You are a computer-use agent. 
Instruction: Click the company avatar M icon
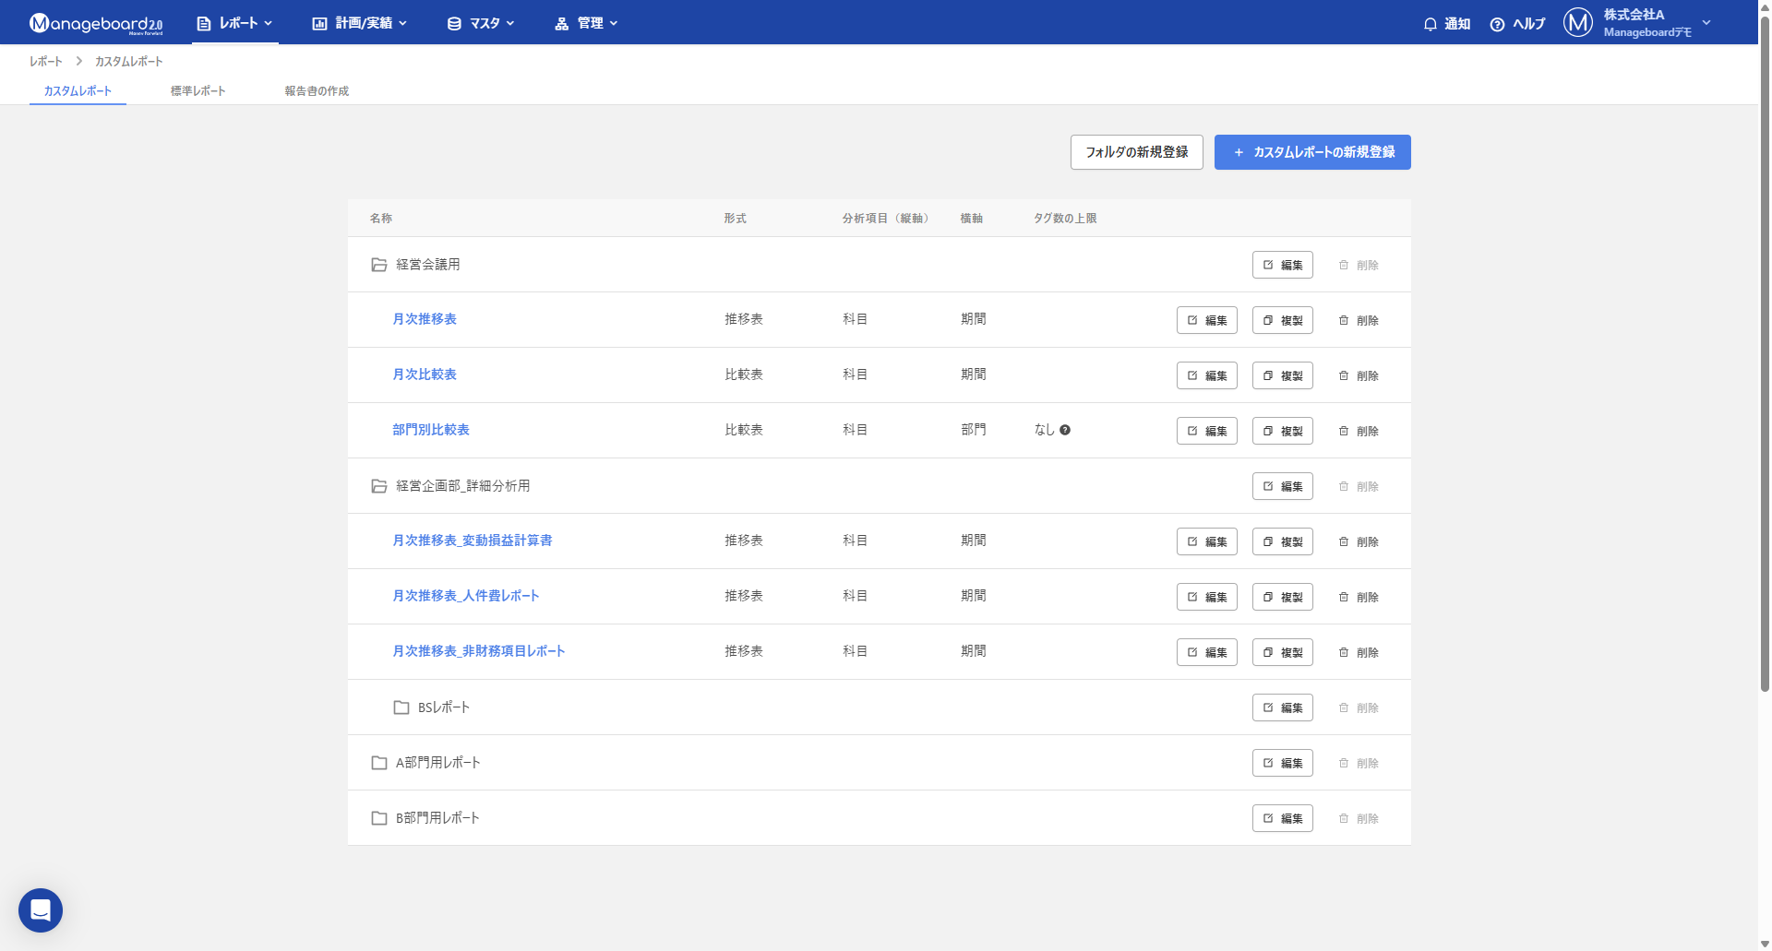point(1577,22)
